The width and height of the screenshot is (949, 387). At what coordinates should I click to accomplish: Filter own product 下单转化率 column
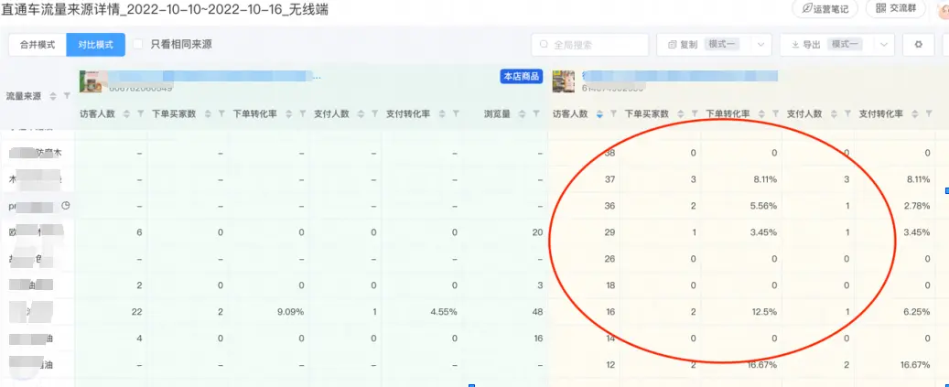pos(303,113)
